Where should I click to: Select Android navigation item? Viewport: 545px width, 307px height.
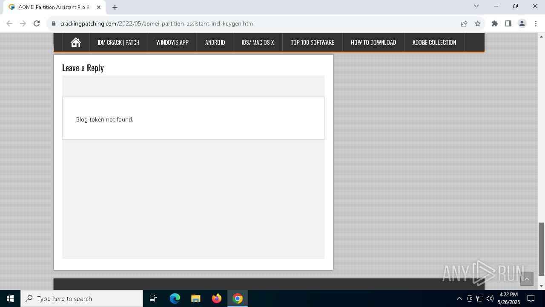click(x=215, y=42)
